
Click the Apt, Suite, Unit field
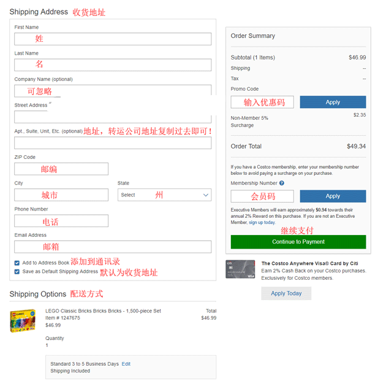113,143
